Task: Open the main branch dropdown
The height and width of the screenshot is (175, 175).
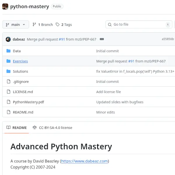Action: point(16,24)
